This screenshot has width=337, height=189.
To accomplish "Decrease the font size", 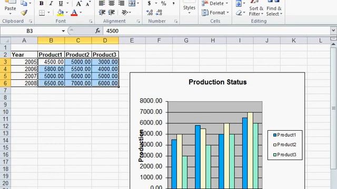I will [88, 4].
